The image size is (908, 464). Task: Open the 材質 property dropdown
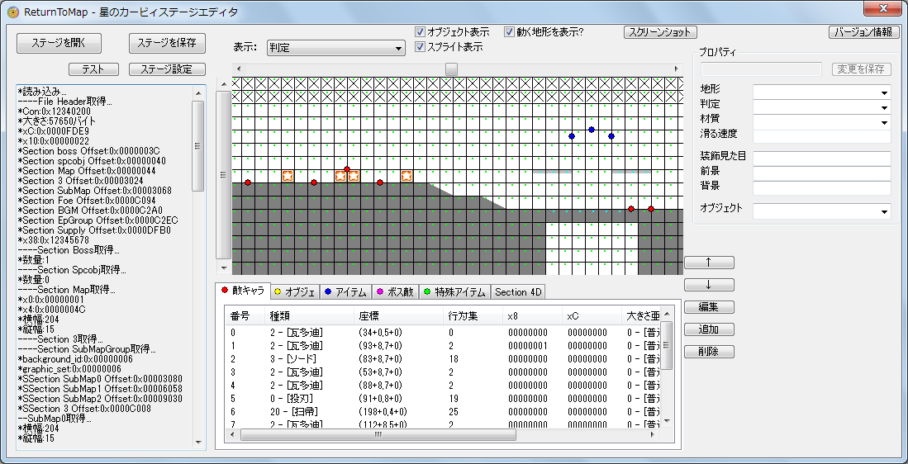[822, 122]
